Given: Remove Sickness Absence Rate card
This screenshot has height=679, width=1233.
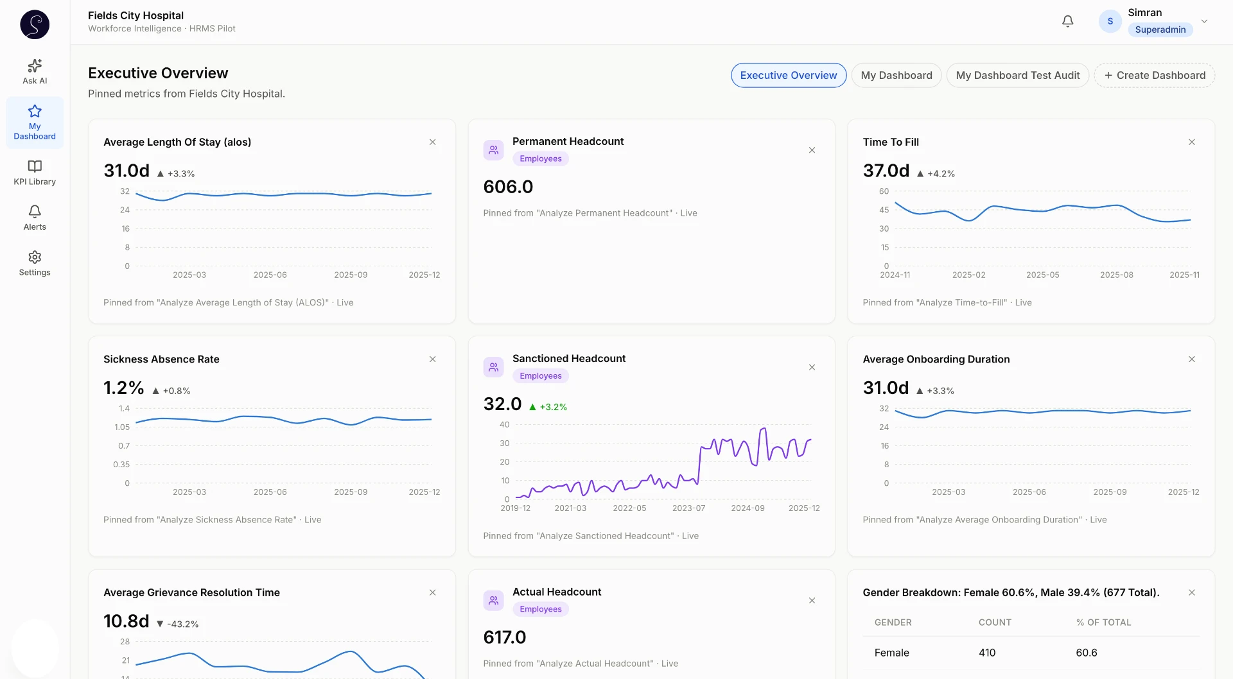Looking at the screenshot, I should coord(432,359).
